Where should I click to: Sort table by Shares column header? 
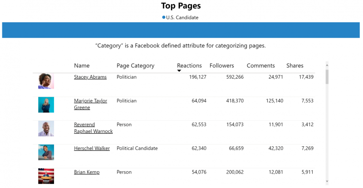294,66
